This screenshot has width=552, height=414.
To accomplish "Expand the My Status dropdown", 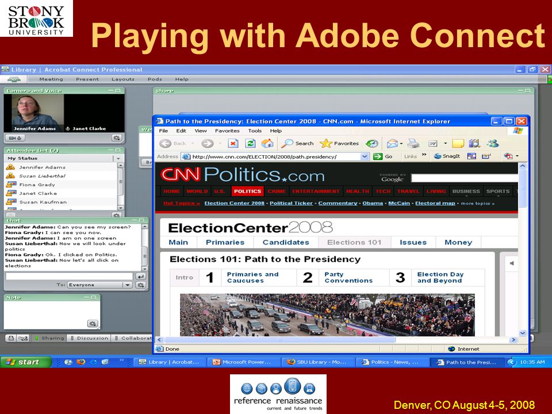I will click(118, 159).
